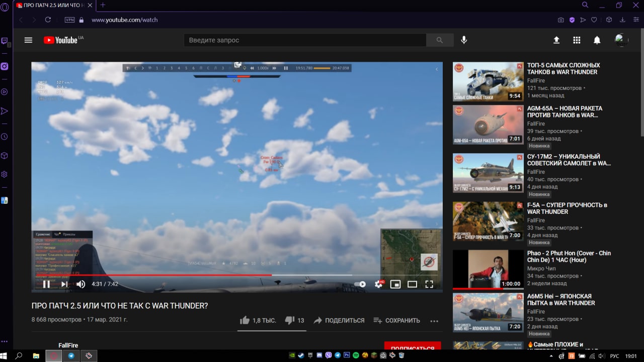Click ПОДЕЛИТЬСЯ to share the video
This screenshot has width=644, height=362.
[339, 320]
